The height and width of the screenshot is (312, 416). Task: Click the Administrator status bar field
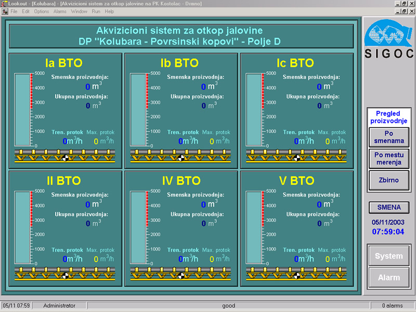[x=59, y=306]
